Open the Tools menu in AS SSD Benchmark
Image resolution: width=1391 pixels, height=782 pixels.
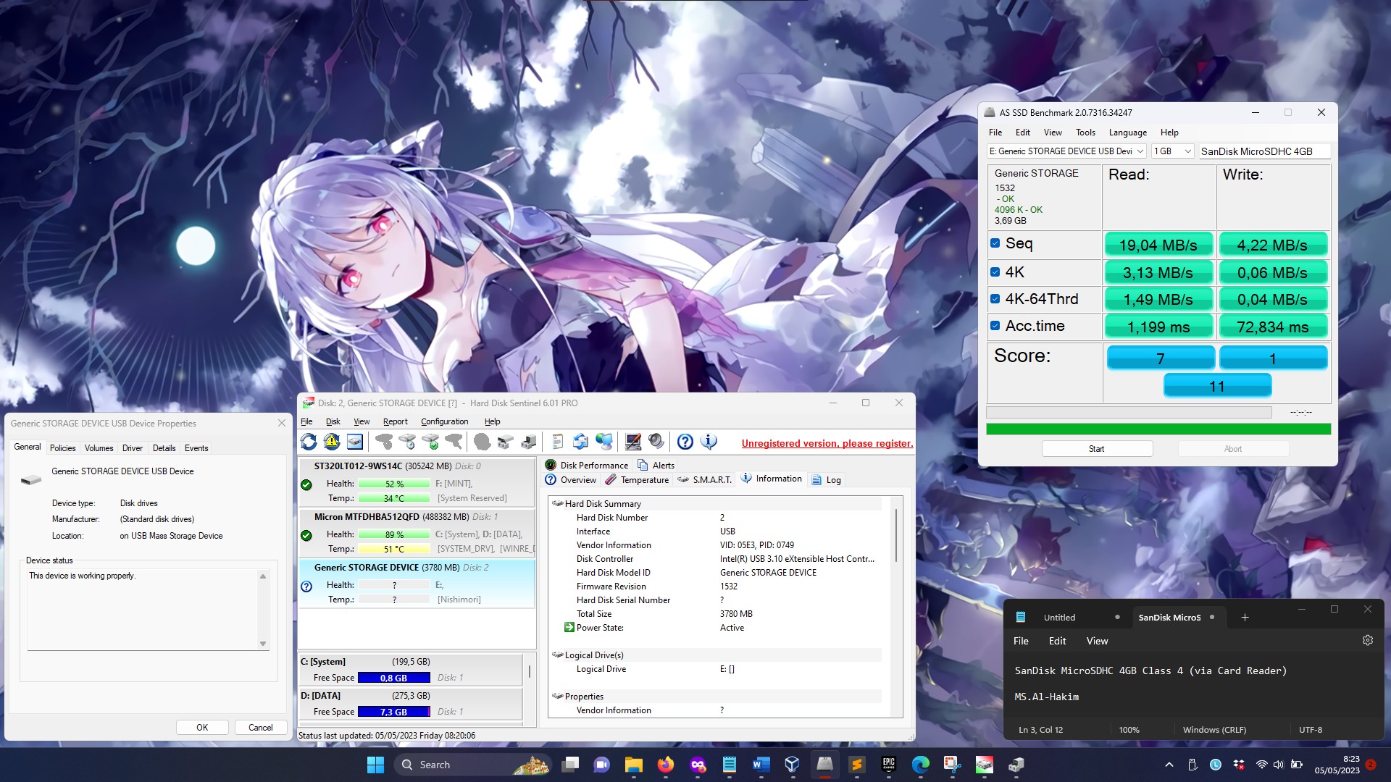point(1085,133)
